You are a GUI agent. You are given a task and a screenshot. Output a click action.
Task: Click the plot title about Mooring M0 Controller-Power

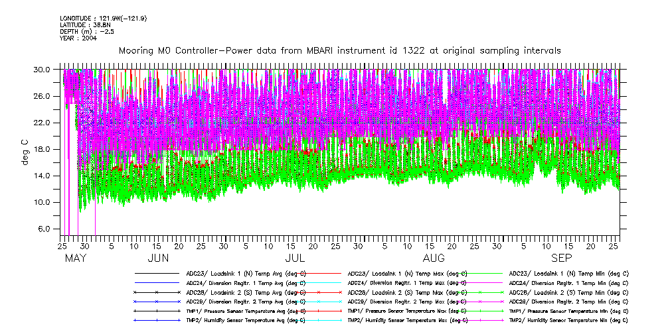[339, 50]
